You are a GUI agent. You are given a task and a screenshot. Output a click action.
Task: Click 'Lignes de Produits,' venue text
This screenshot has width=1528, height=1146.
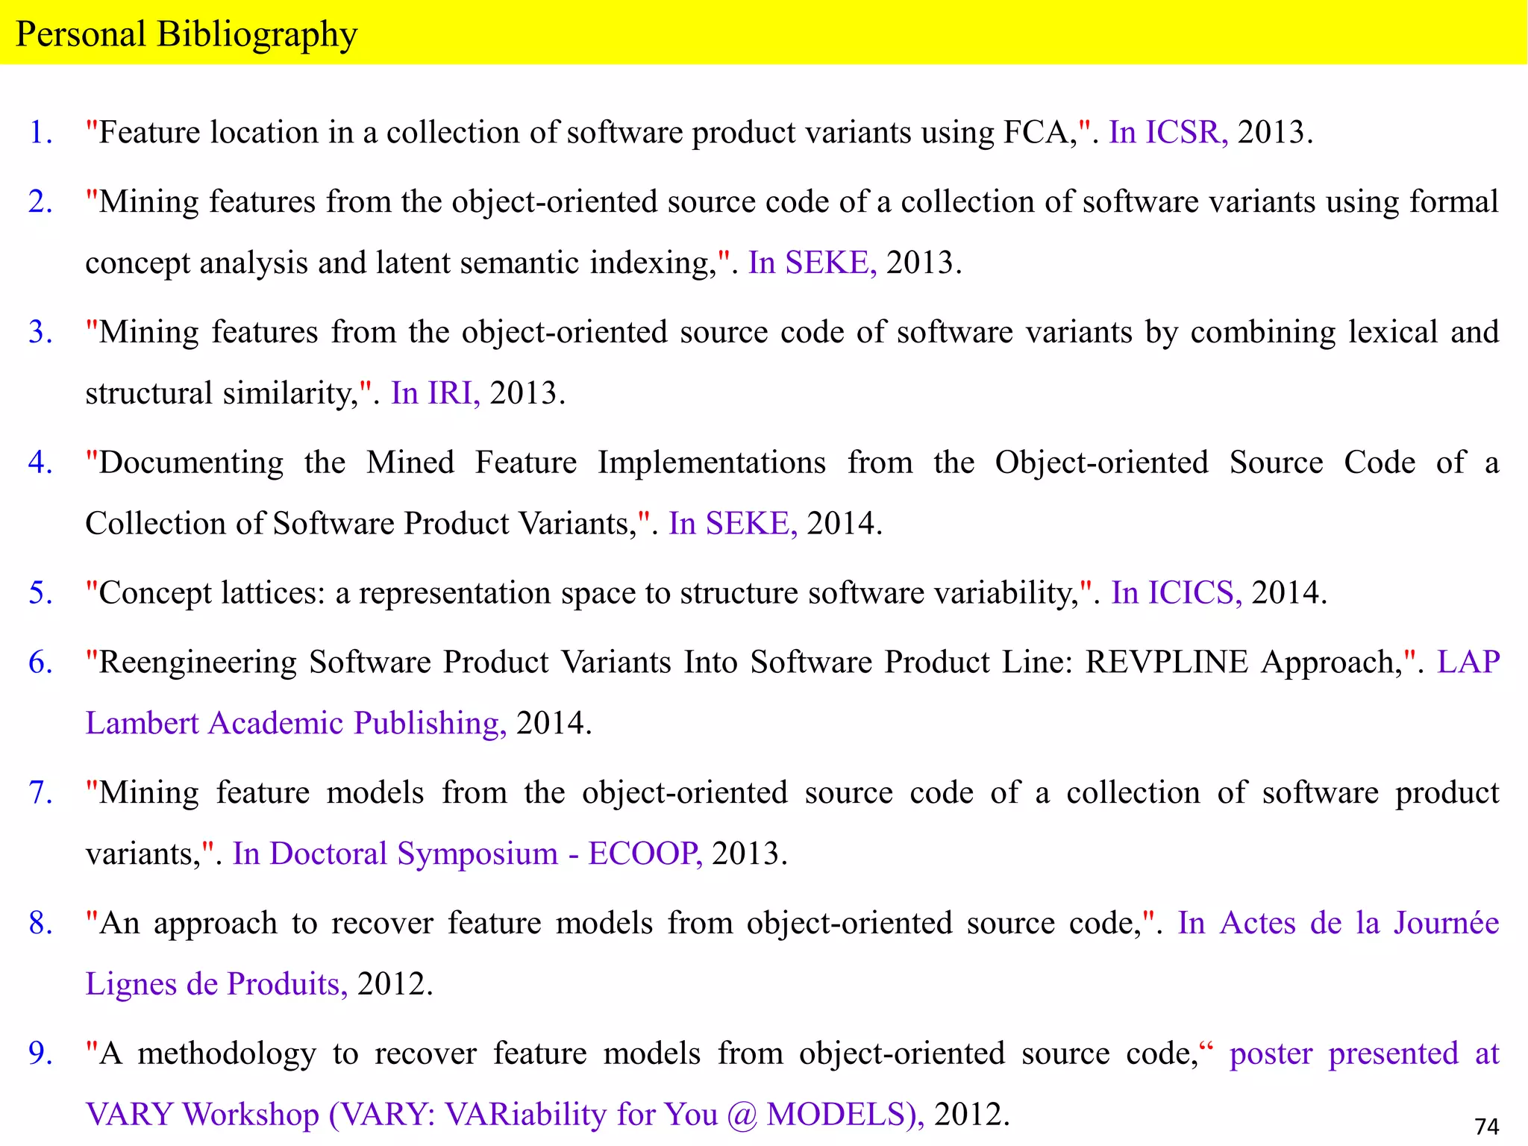click(216, 984)
